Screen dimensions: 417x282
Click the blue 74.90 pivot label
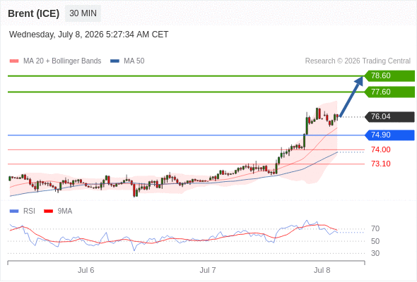click(x=389, y=135)
